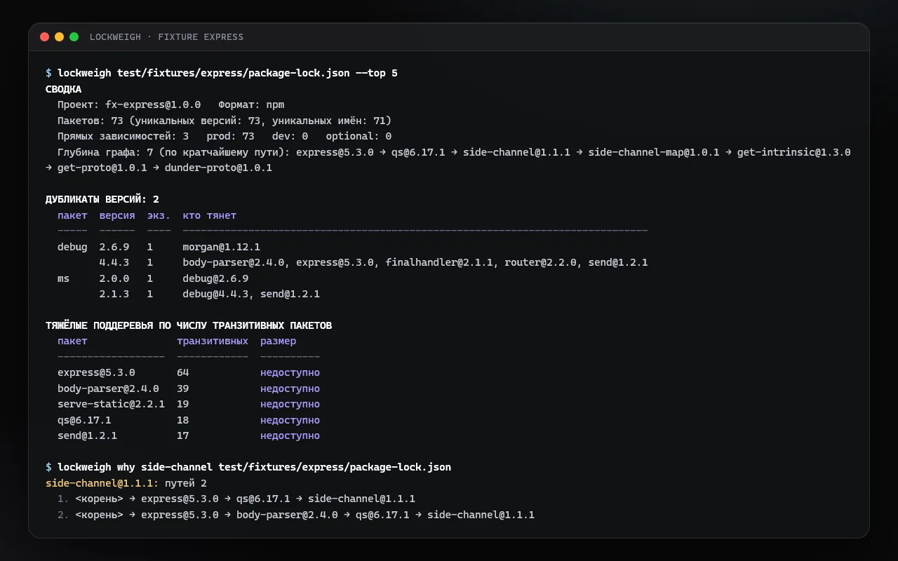Click the optional: 0 value

[x=358, y=136]
